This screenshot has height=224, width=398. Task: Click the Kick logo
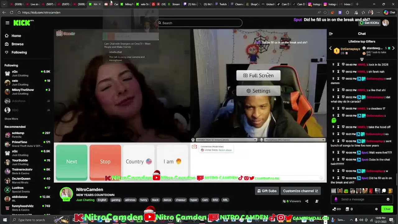click(23, 23)
